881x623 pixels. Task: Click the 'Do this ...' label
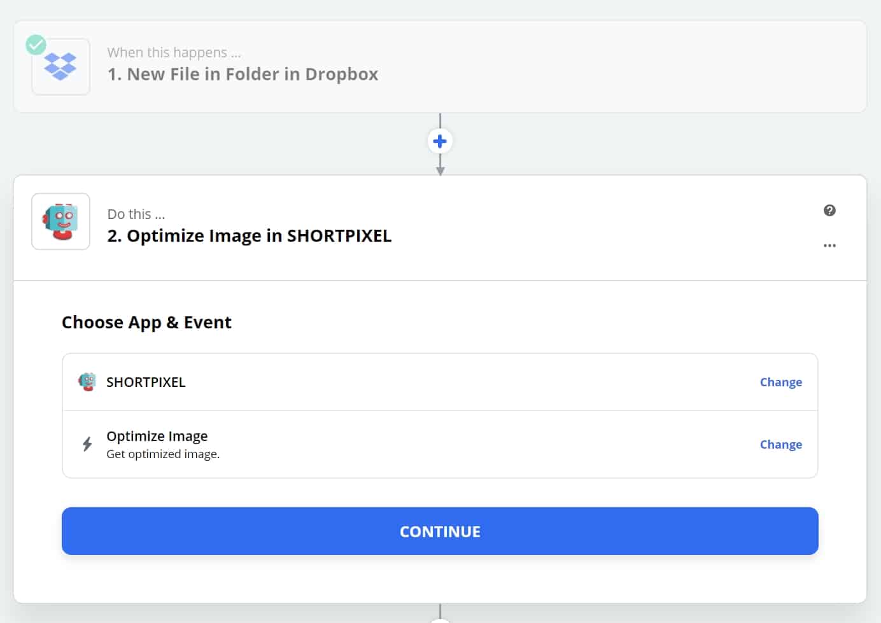point(136,214)
